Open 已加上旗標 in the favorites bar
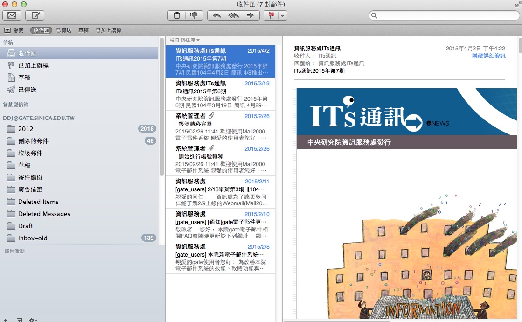The height and width of the screenshot is (322, 522). pos(109,30)
